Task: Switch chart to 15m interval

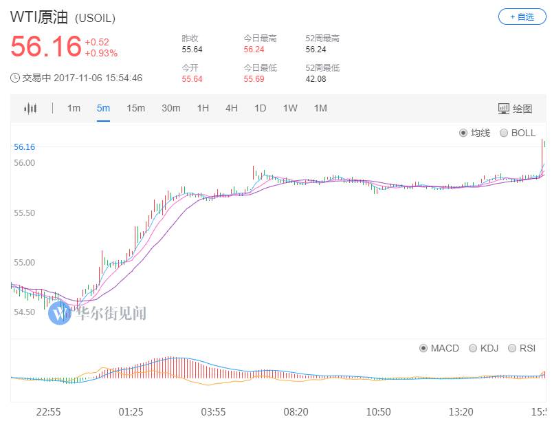Action: [x=136, y=108]
